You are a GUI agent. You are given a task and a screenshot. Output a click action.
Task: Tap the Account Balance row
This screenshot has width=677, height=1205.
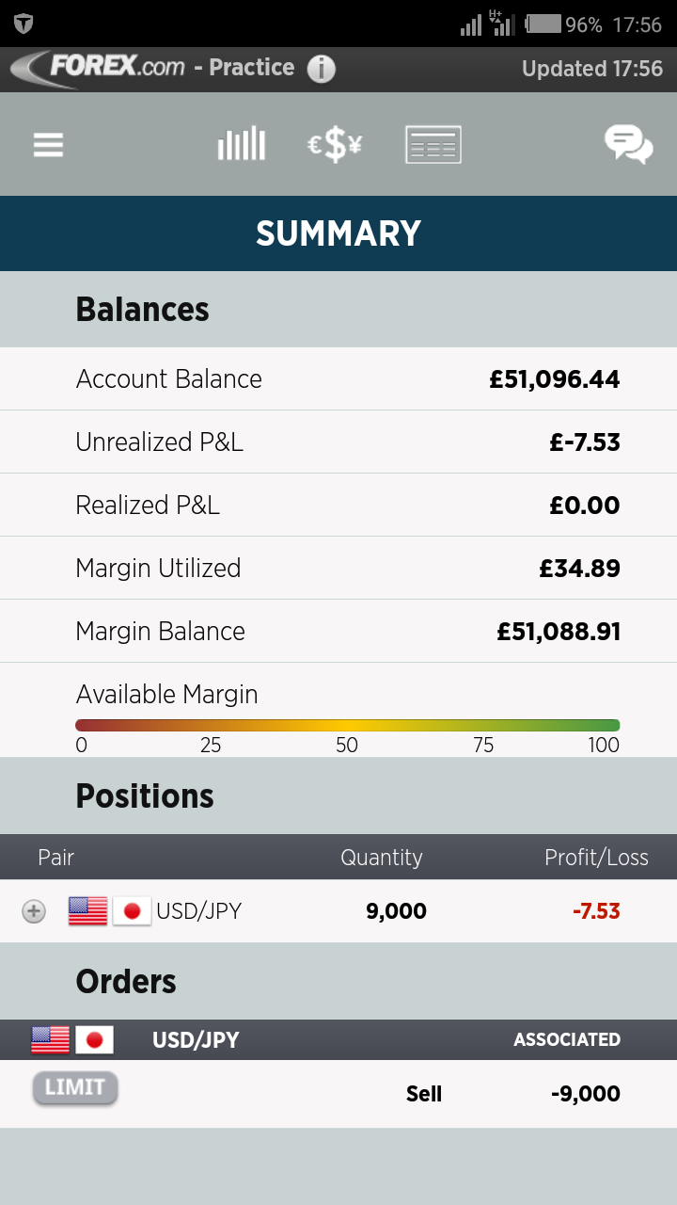click(x=338, y=379)
